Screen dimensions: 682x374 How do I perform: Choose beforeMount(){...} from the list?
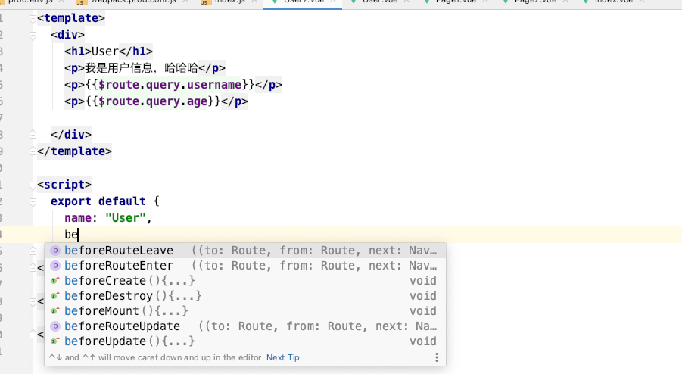(x=245, y=311)
